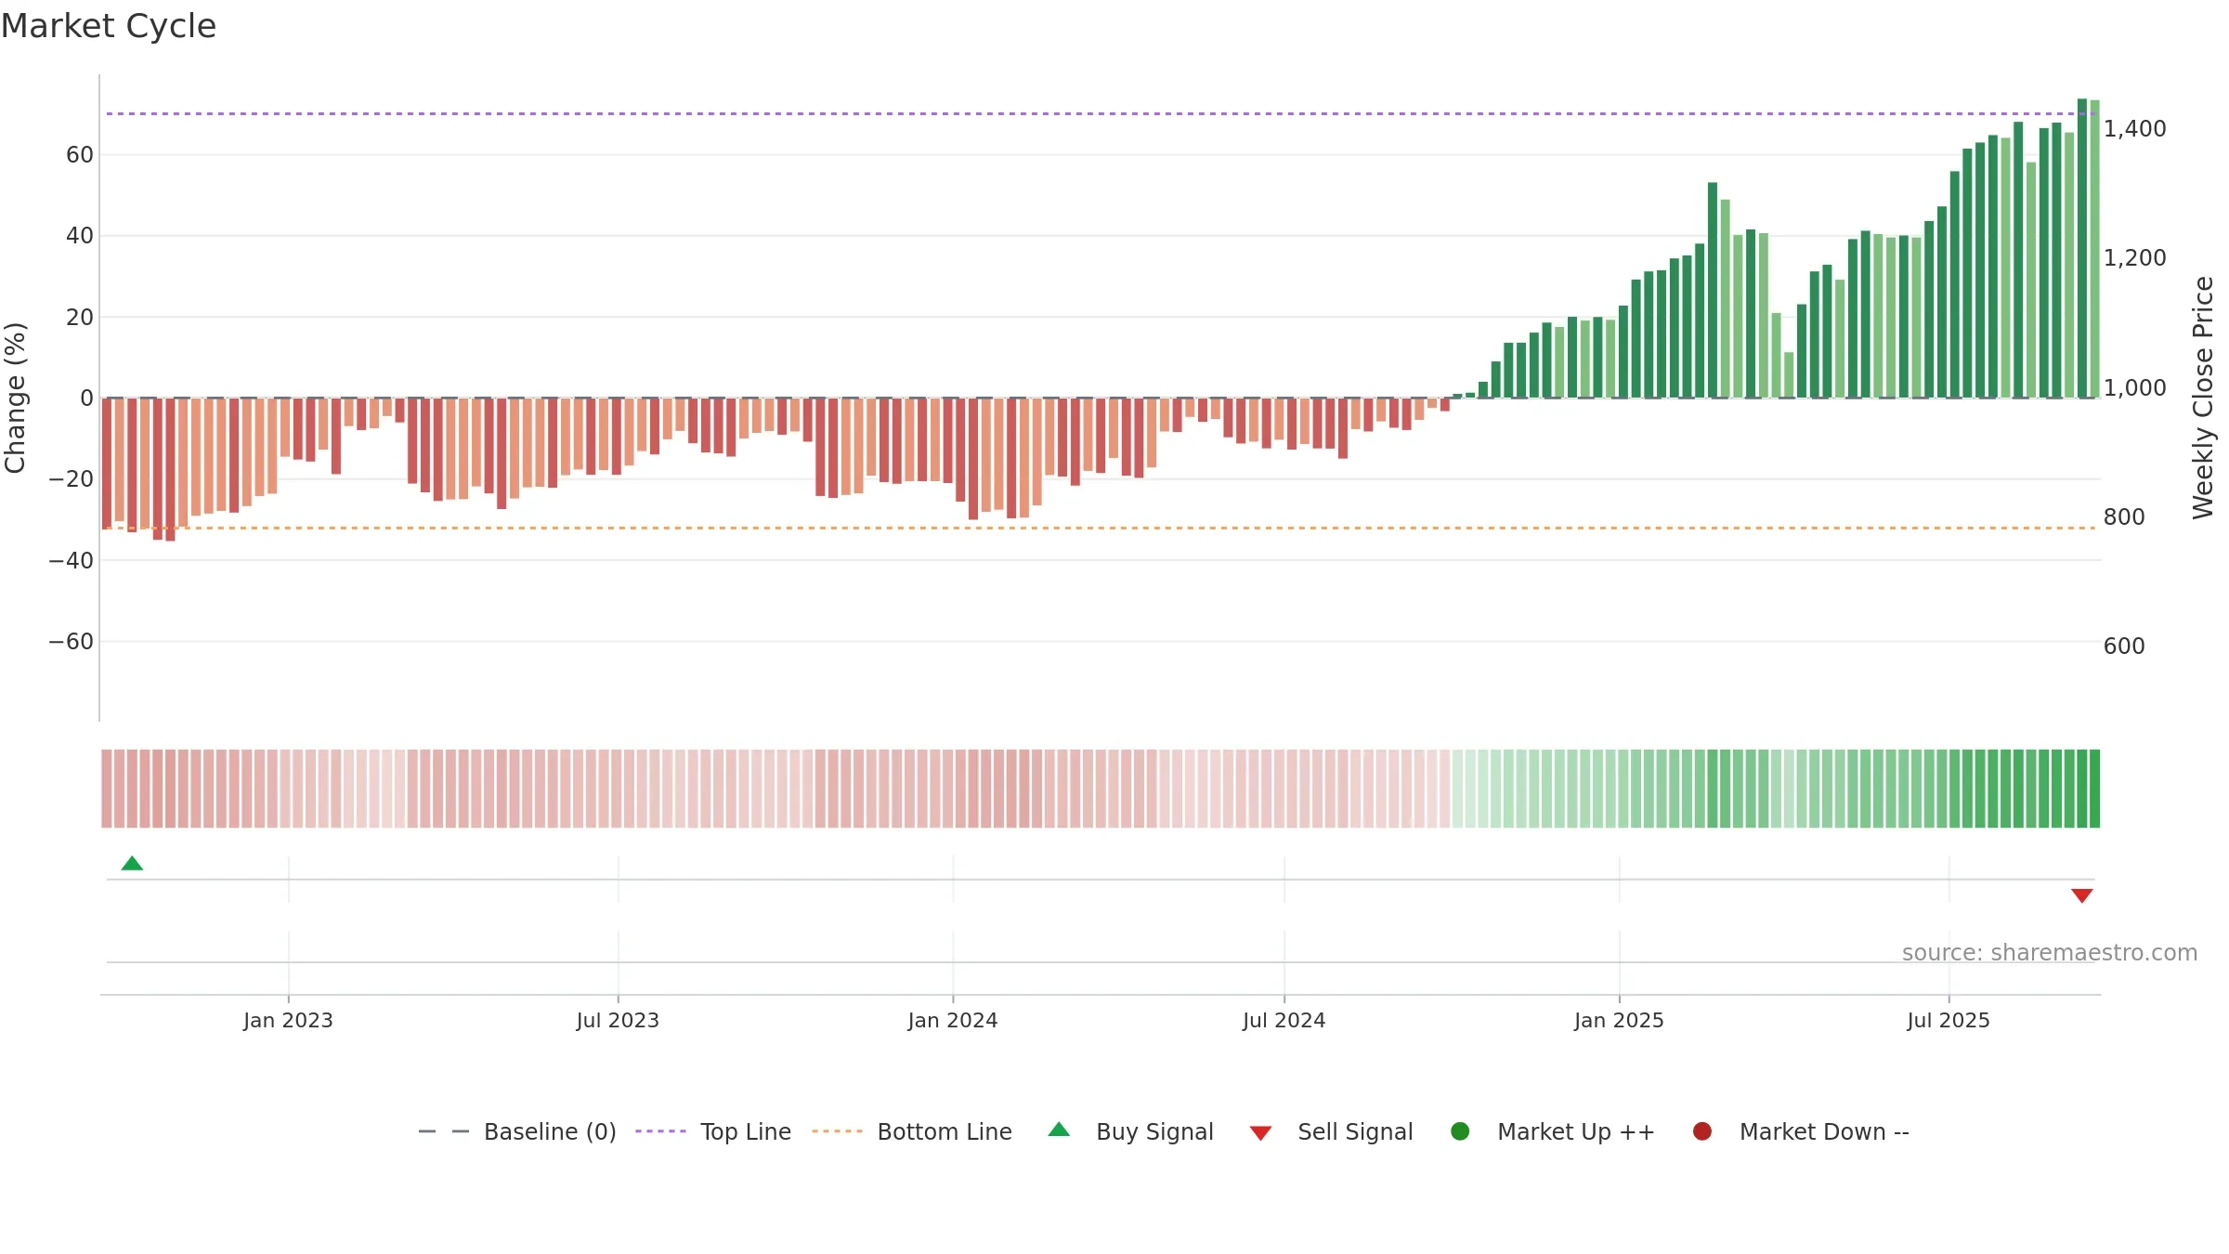
Task: Toggle the Bottom Line legend entry
Action: (x=912, y=1131)
